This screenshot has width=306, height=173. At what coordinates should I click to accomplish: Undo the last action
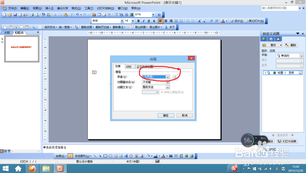click(x=77, y=15)
